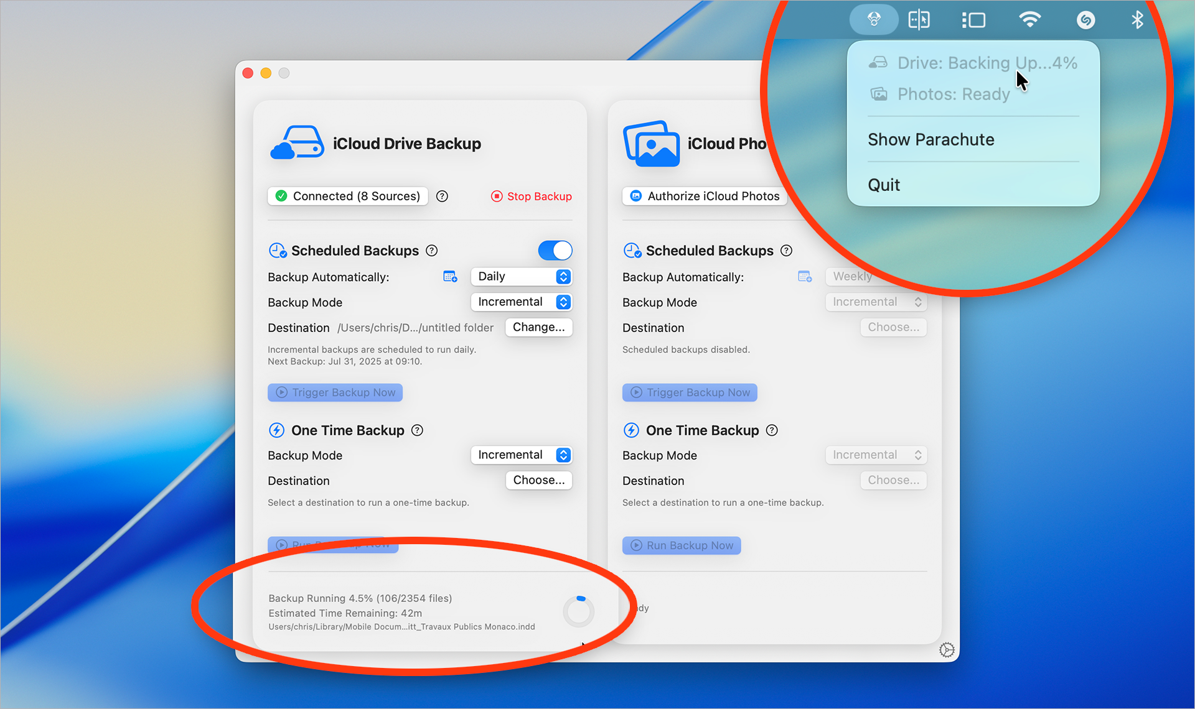The image size is (1195, 709).
Task: Click Change... for Drive scheduled destination
Action: point(539,328)
